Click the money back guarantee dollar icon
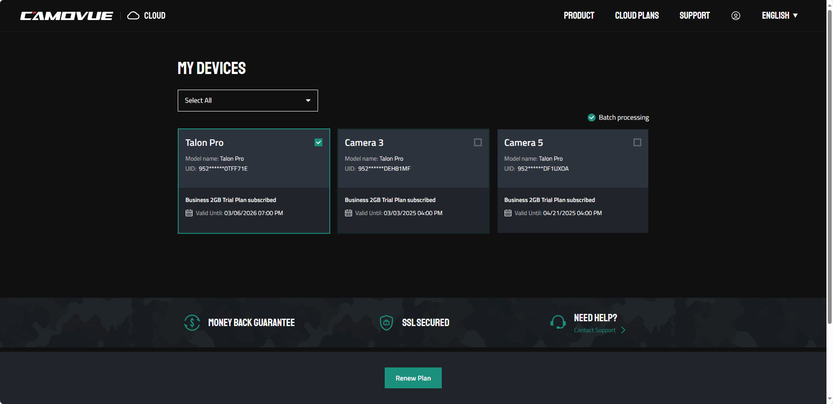This screenshot has width=833, height=404. (192, 323)
